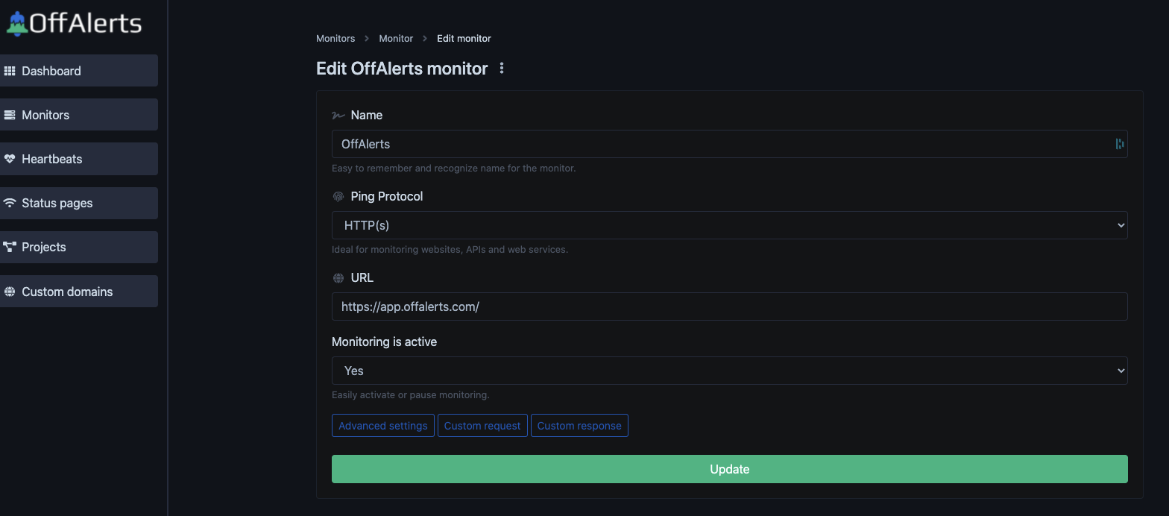The image size is (1169, 516).
Task: Click the Dashboard grid icon
Action: [10, 71]
